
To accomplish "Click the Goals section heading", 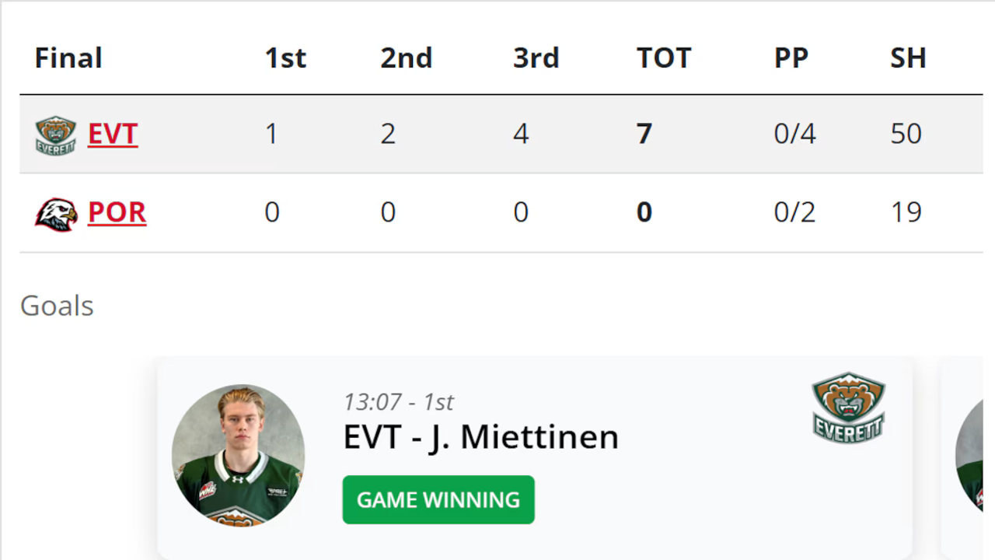I will point(57,306).
